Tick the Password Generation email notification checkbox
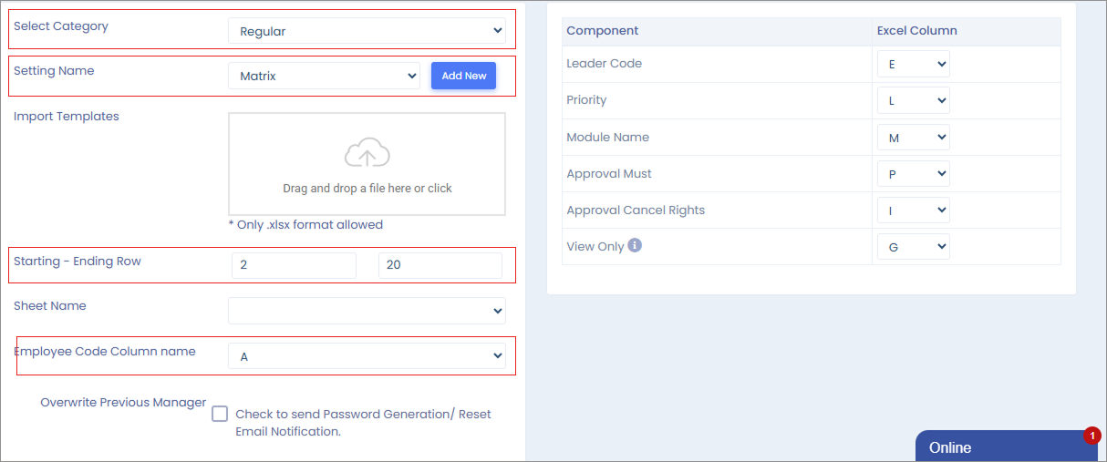 coord(220,414)
